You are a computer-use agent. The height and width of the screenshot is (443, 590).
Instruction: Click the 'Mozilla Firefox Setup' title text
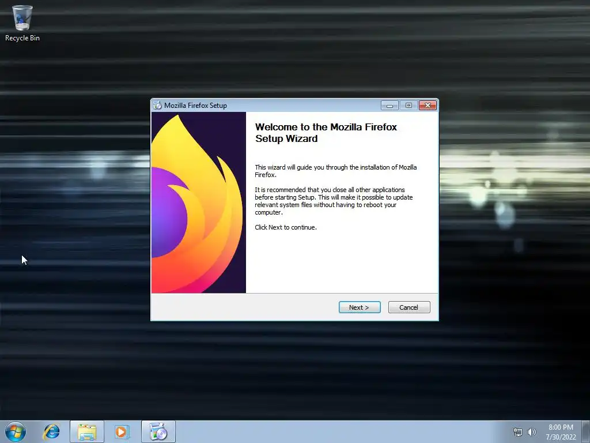pyautogui.click(x=195, y=106)
